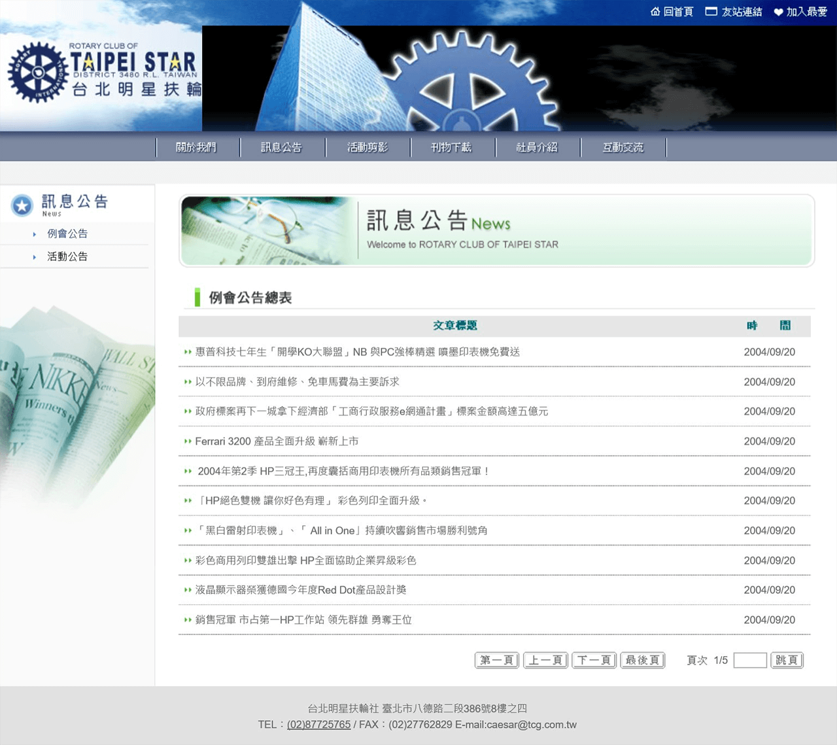This screenshot has width=837, height=745.
Task: Open the 活動剪影 menu
Action: (367, 148)
